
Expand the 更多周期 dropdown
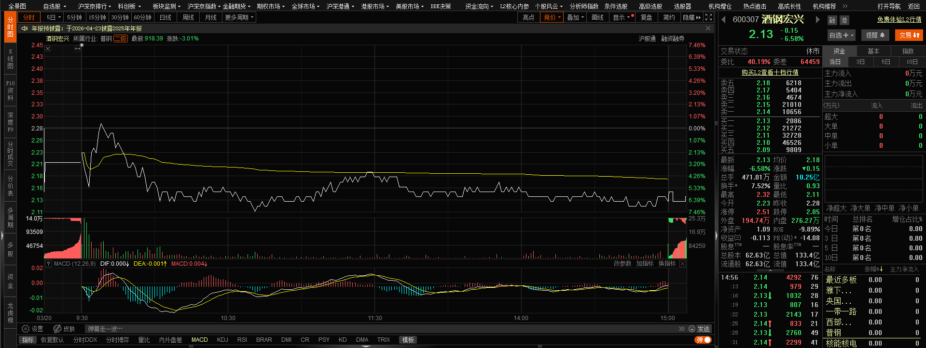pos(239,17)
